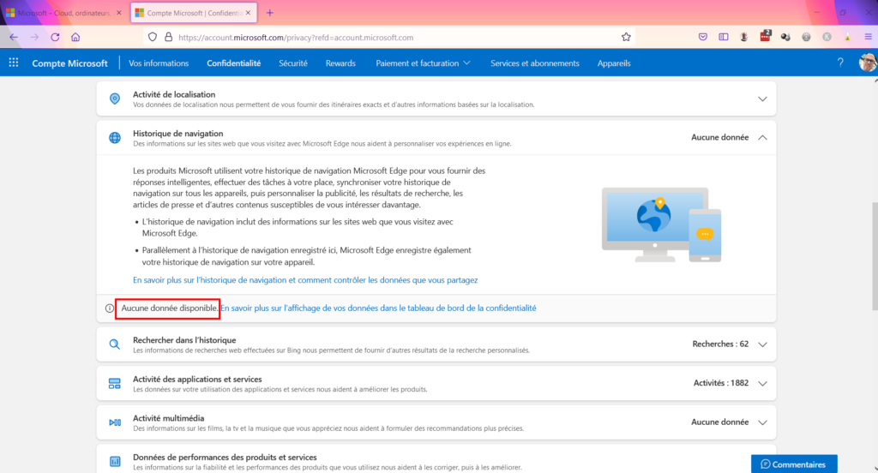Viewport: 878px width, 473px height.
Task: Open a new browser tab with plus
Action: click(270, 12)
